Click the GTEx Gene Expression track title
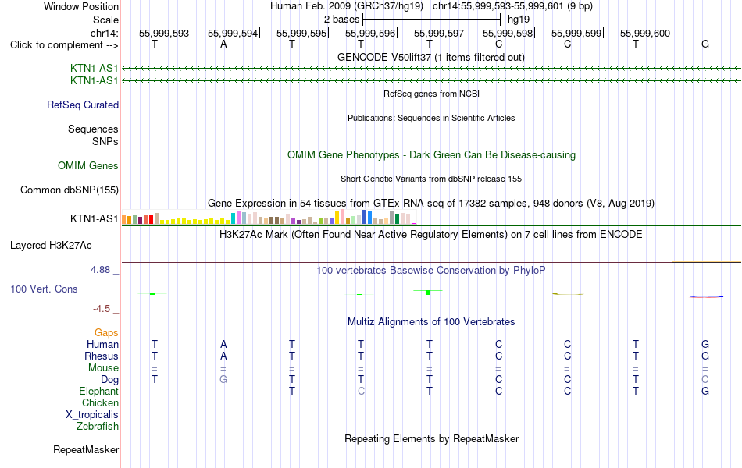742x468 pixels. click(431, 204)
